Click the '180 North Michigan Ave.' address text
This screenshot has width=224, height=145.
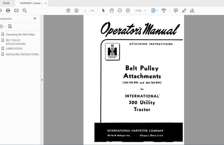pos(119,135)
